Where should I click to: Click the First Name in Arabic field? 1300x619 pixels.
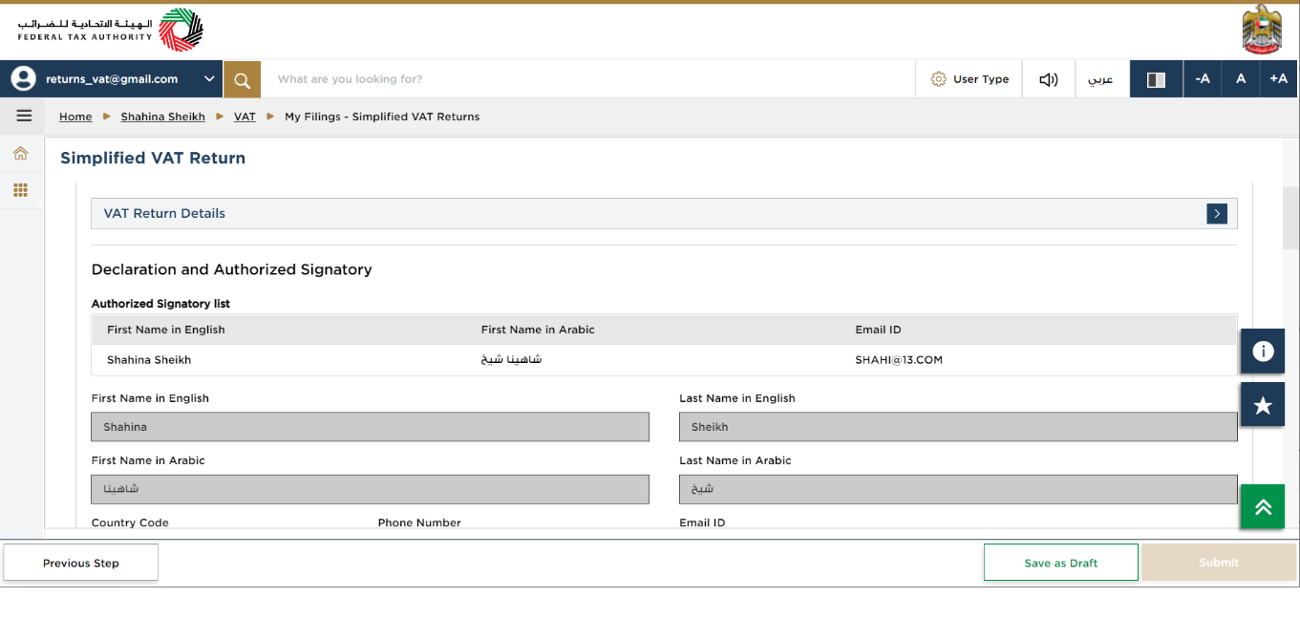(370, 489)
